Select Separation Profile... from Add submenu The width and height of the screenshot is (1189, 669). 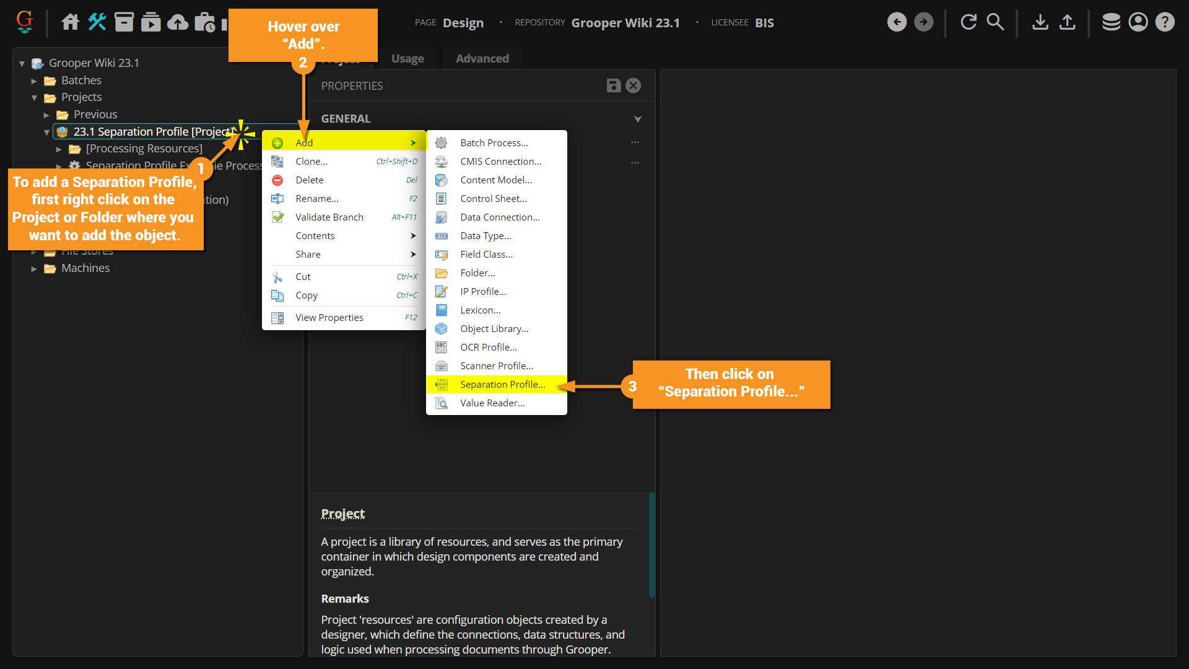(502, 385)
